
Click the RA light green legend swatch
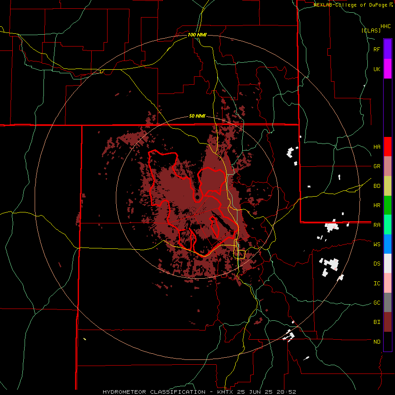click(388, 225)
